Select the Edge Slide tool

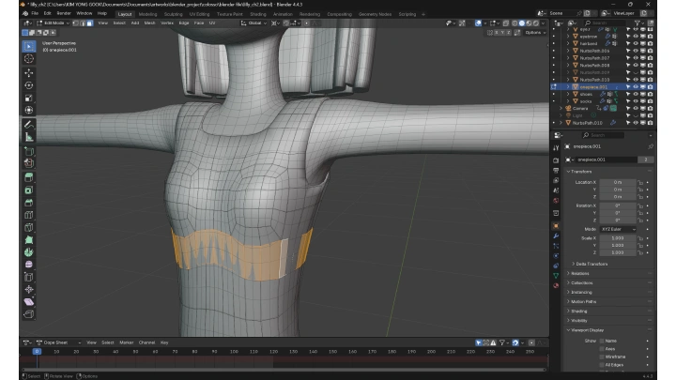click(x=29, y=277)
